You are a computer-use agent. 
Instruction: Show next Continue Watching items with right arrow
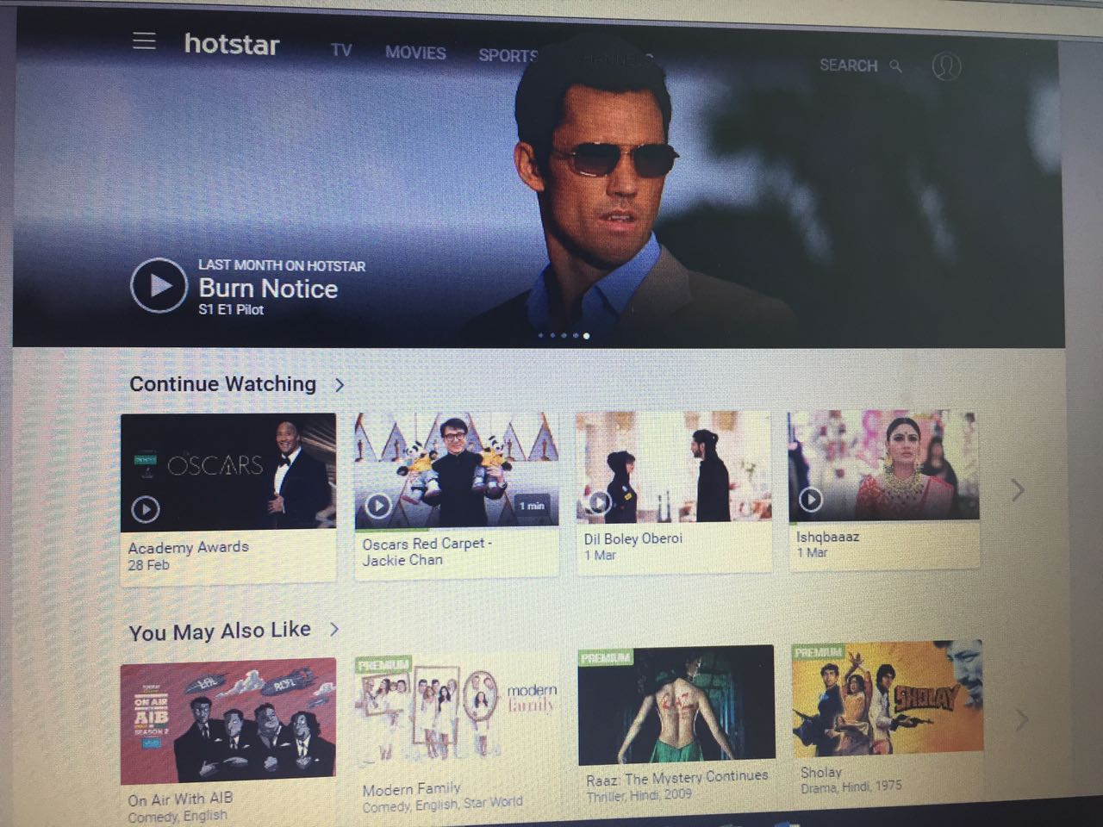click(1018, 490)
